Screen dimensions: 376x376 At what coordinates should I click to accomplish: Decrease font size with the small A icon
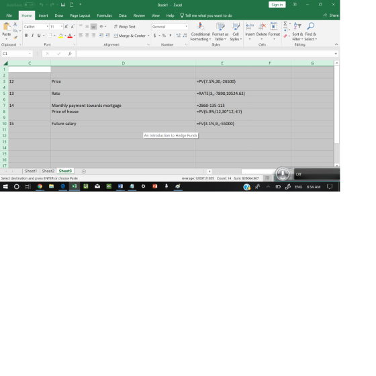pyautogui.click(x=73, y=26)
